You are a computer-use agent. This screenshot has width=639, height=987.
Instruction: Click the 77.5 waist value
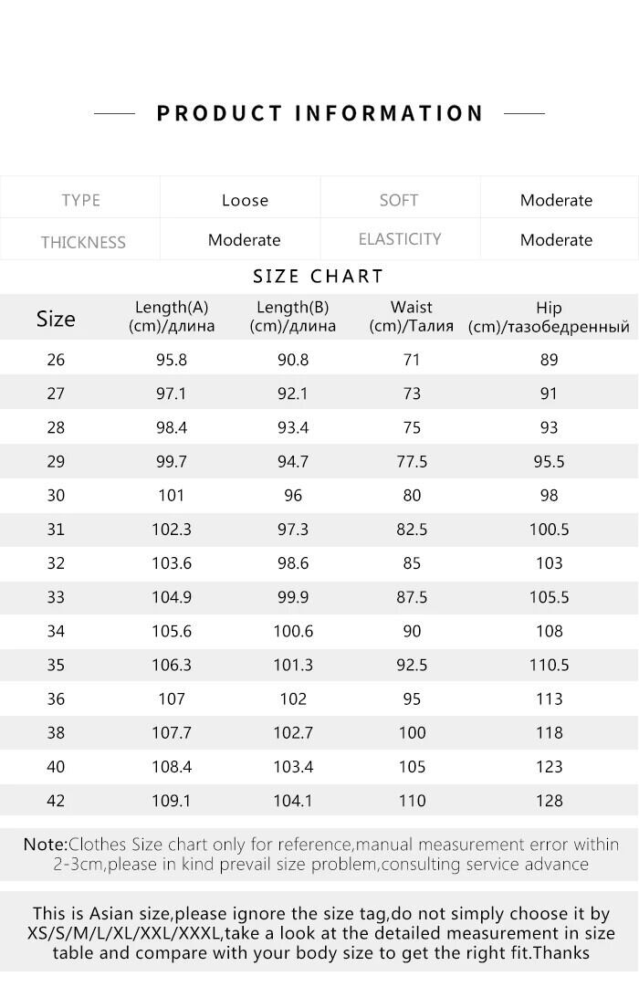click(x=412, y=462)
